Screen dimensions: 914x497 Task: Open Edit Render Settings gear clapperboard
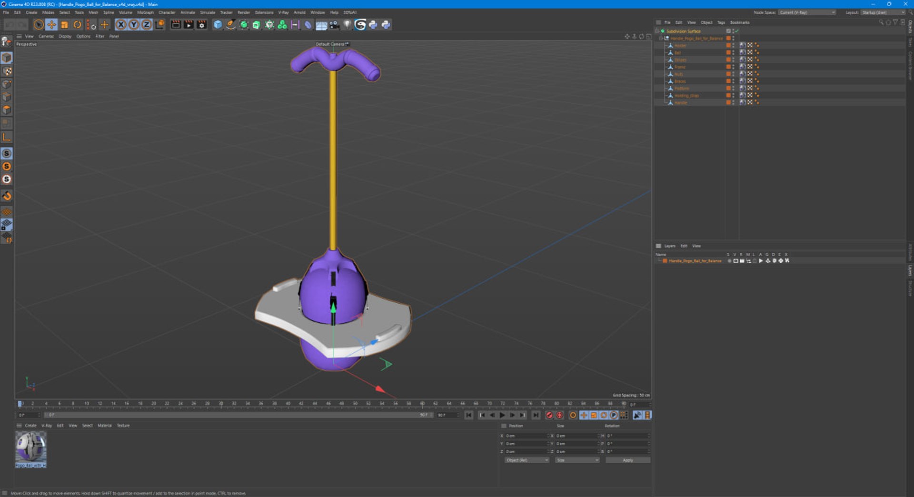[201, 25]
